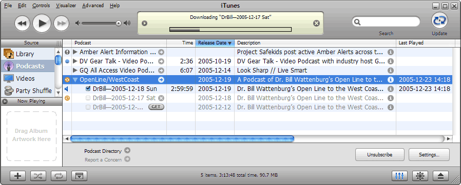Select Videos in the Source list
Screen dimensions: 461x185
[28, 79]
